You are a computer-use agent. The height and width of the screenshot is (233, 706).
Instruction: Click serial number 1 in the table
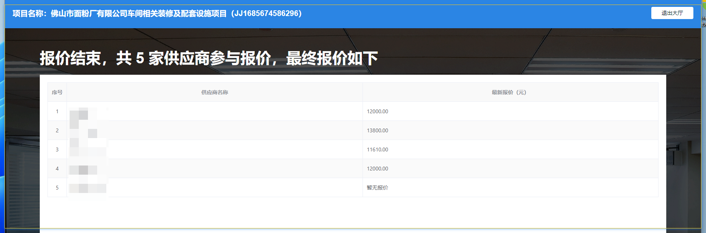click(x=57, y=111)
